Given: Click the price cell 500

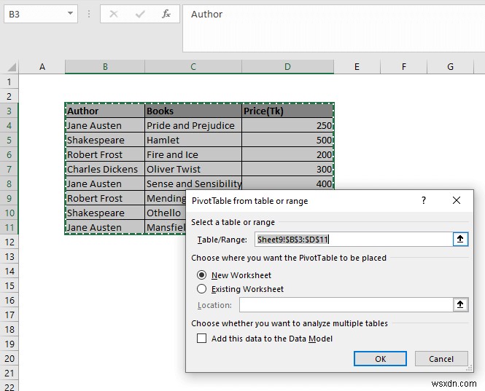Looking at the screenshot, I should [x=287, y=140].
